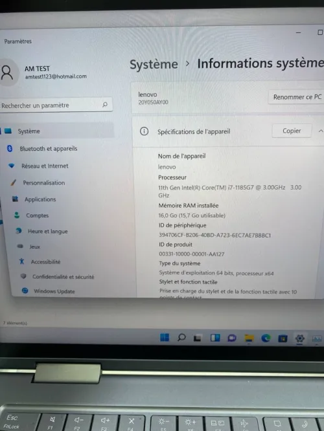Click the user account avatar

click(x=7, y=72)
